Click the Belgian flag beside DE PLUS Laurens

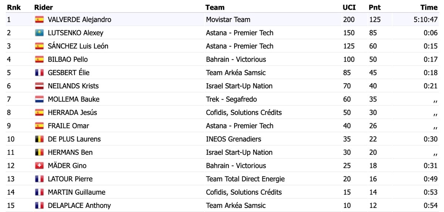click(x=39, y=139)
